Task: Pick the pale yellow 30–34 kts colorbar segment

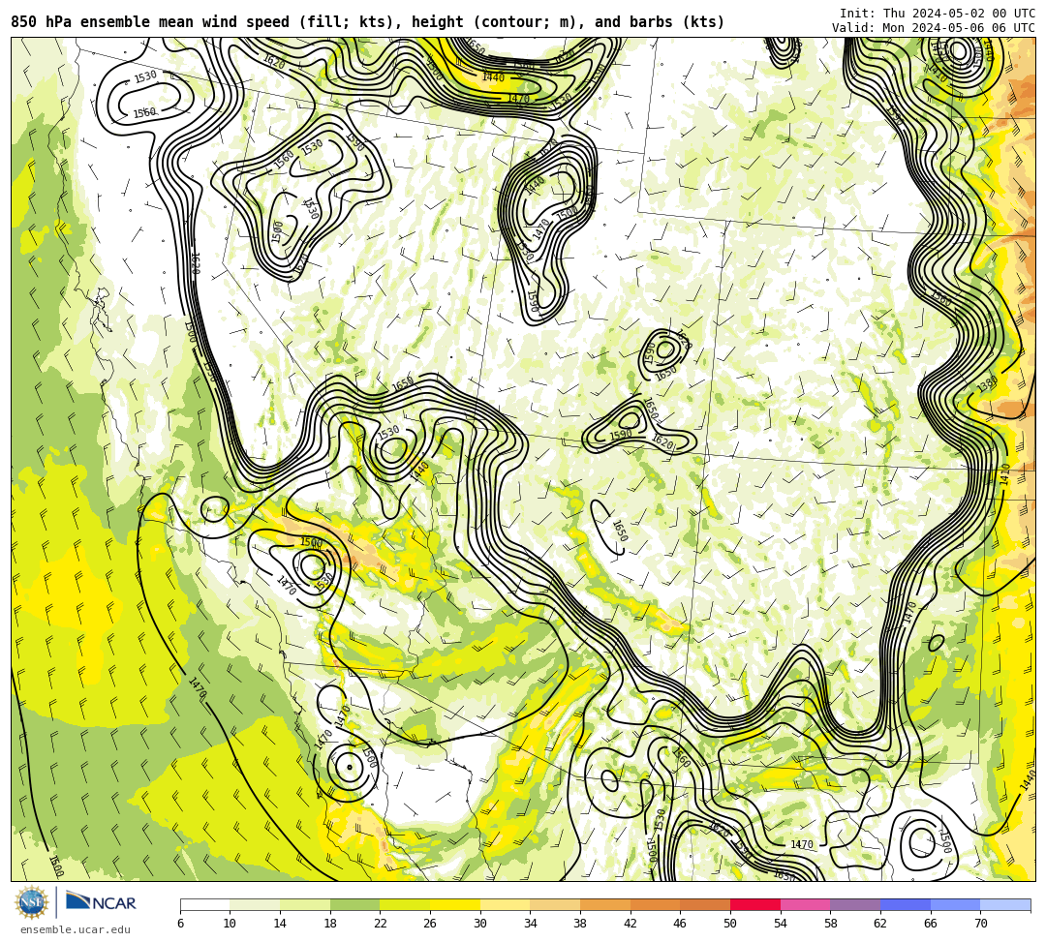Action: [x=505, y=904]
